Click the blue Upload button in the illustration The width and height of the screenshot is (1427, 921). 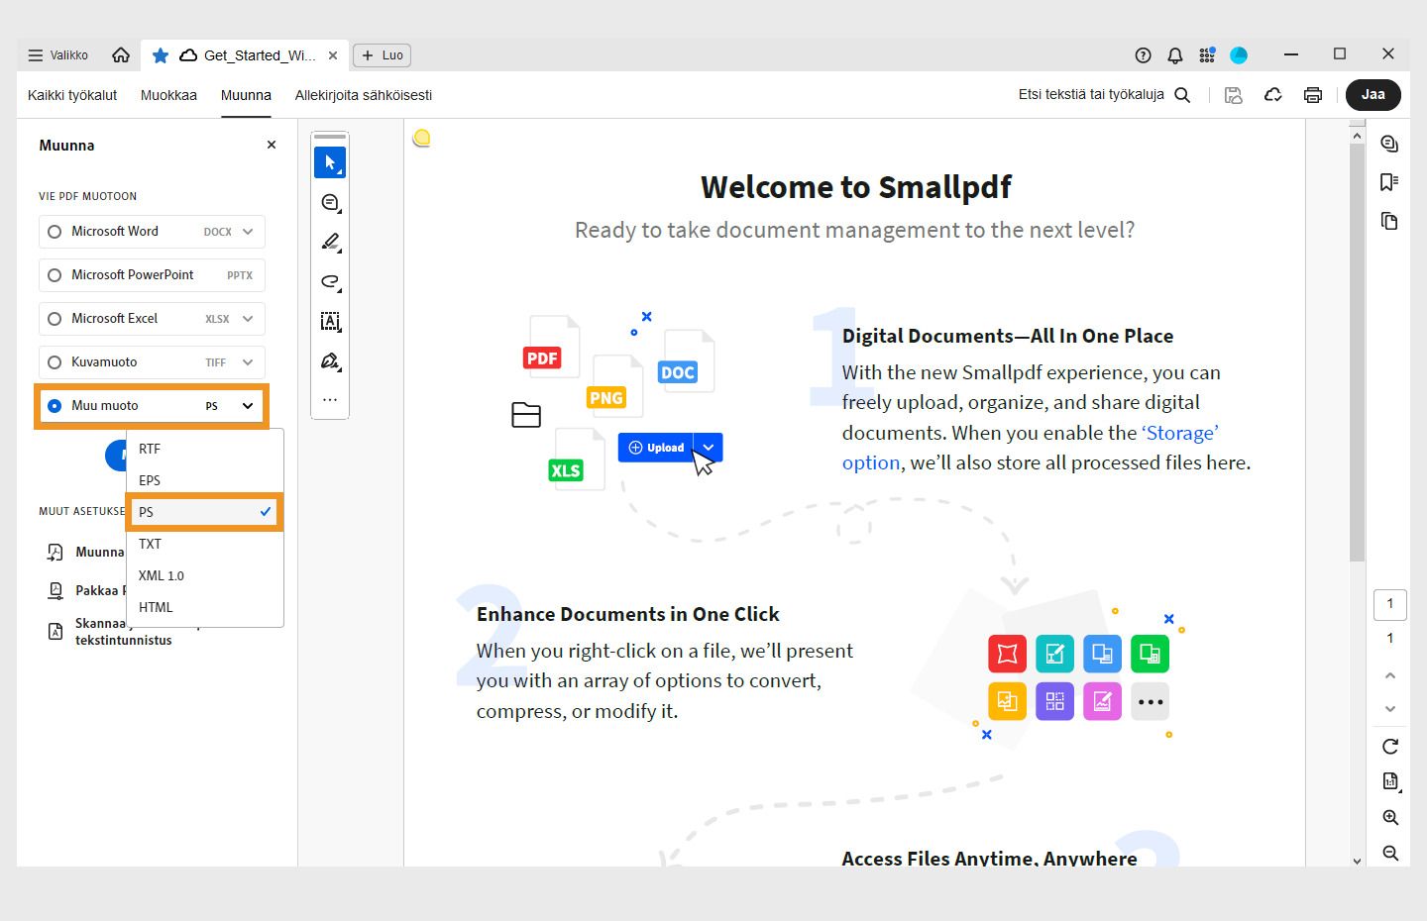656,448
